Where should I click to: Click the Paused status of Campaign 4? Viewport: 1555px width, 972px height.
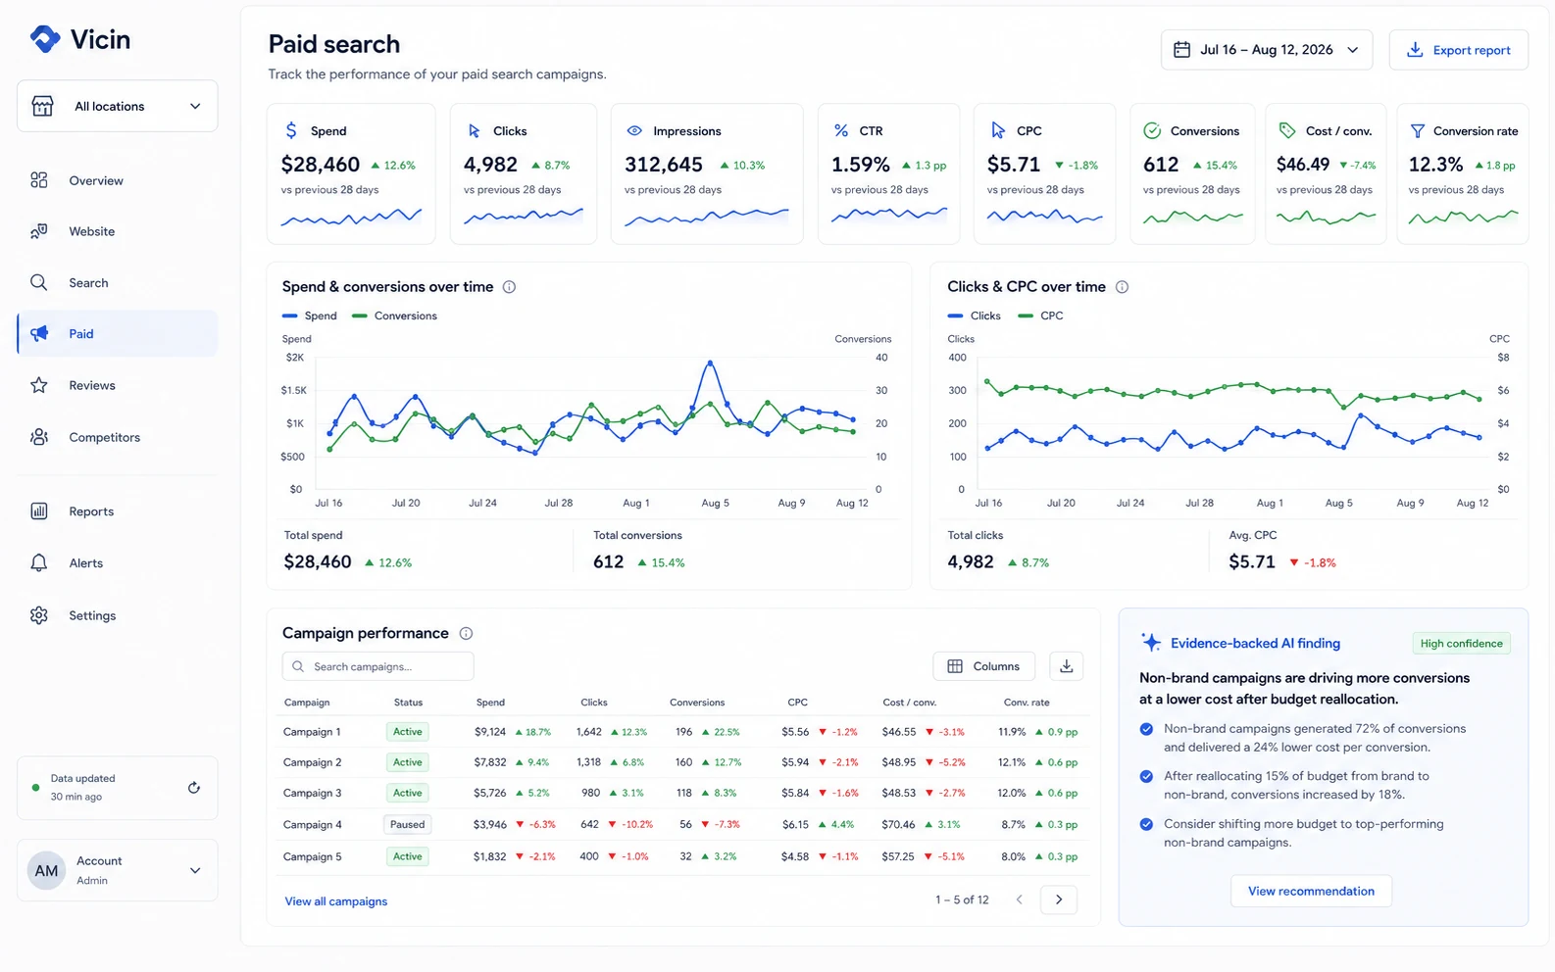408,824
